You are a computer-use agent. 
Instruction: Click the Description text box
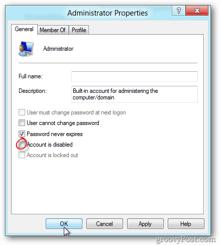click(x=135, y=94)
